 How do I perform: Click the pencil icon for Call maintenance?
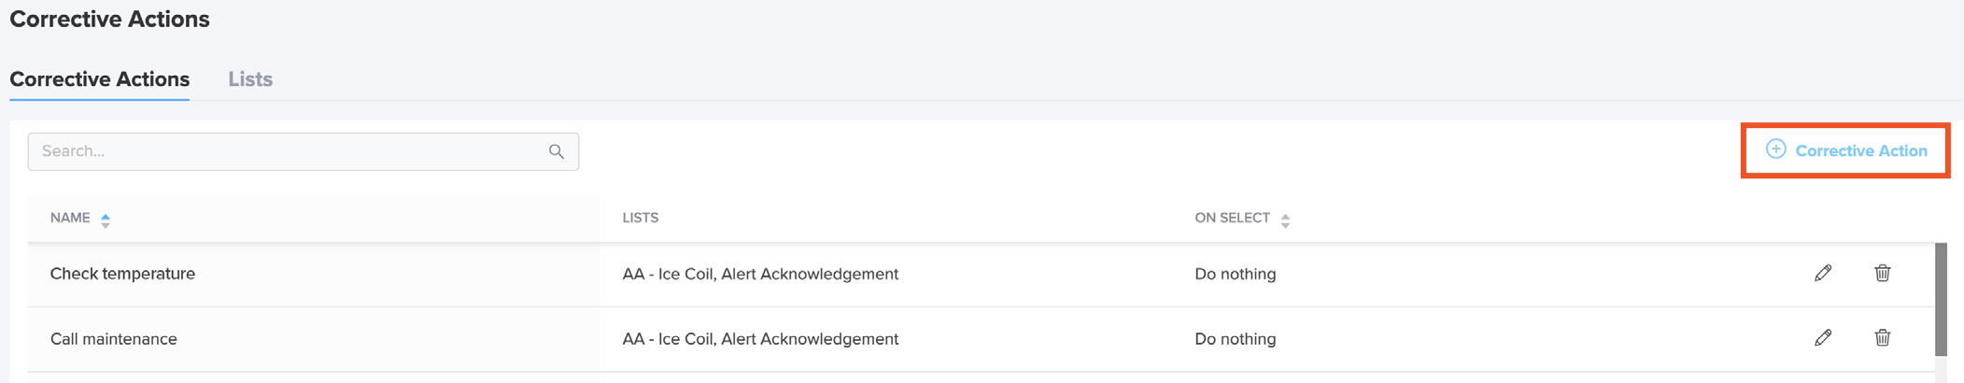click(1823, 337)
